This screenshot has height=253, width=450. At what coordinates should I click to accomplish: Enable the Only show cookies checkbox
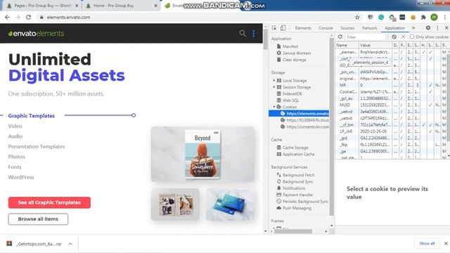412,37
